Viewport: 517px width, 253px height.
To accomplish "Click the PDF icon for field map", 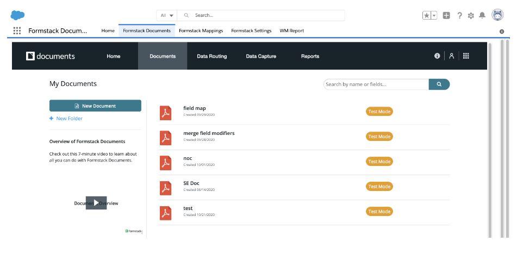I will click(x=165, y=112).
